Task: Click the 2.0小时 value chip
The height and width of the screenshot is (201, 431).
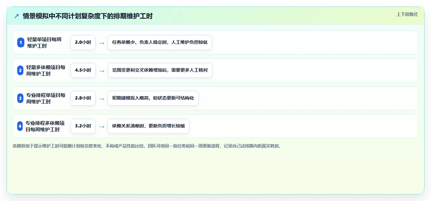Action: 83,42
